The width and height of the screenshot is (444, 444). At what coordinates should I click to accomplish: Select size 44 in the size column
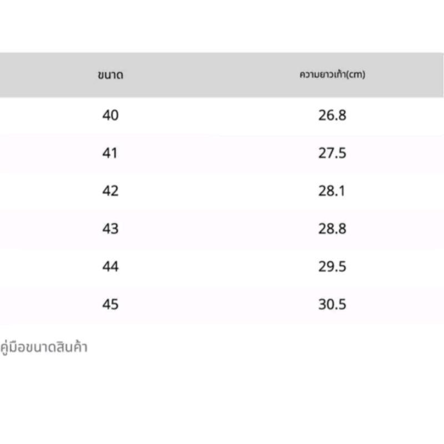pos(110,266)
